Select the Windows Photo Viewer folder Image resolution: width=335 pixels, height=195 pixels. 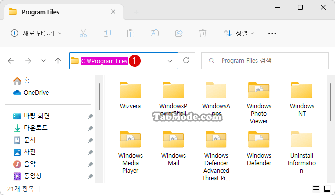click(x=259, y=102)
